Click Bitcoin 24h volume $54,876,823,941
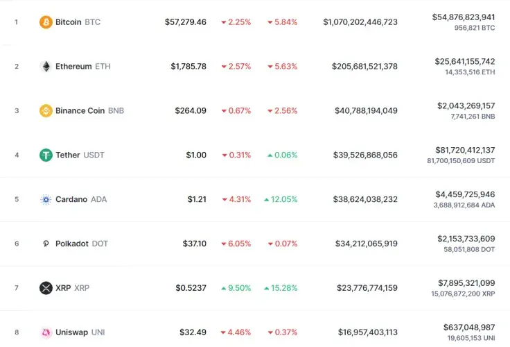 pos(463,17)
